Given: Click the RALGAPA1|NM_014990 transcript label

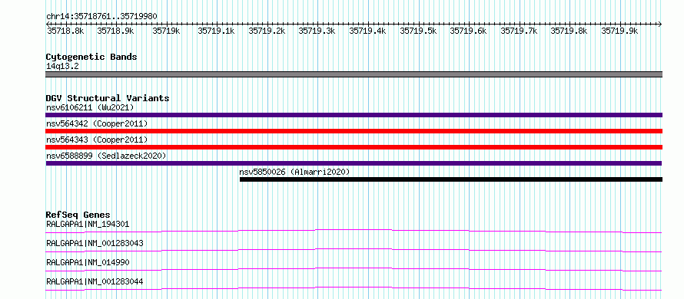Looking at the screenshot, I should click(x=88, y=262).
